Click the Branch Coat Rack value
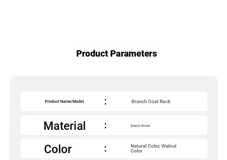 (151, 101)
